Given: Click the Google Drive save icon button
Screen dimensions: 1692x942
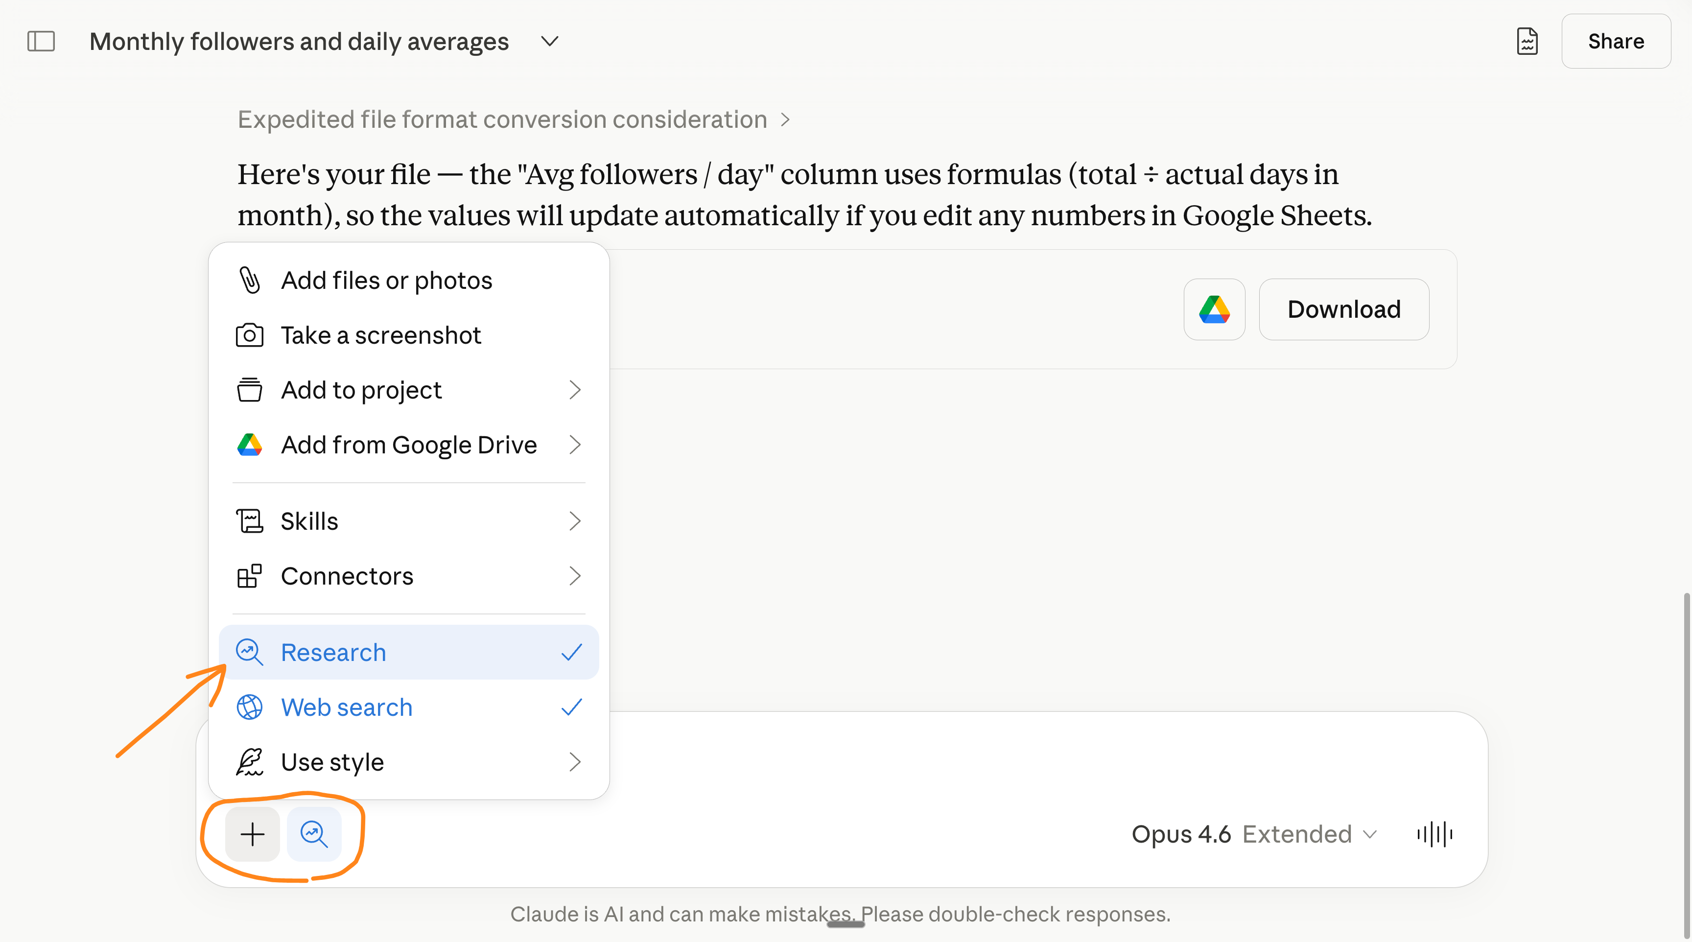Looking at the screenshot, I should click(x=1214, y=309).
